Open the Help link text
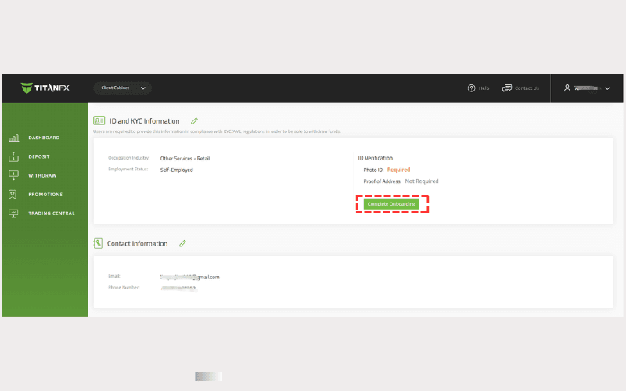 [x=484, y=88]
